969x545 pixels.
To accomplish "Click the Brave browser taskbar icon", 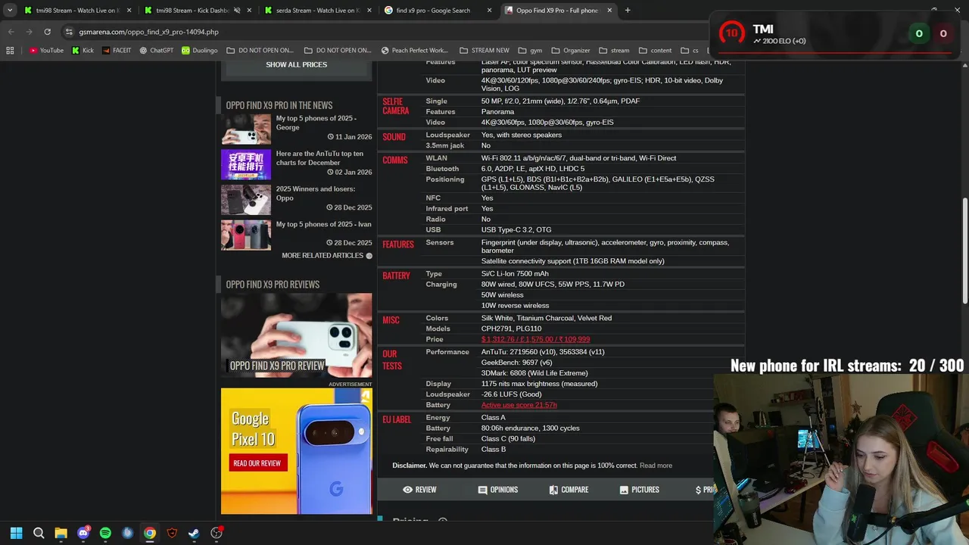I will pos(172,533).
